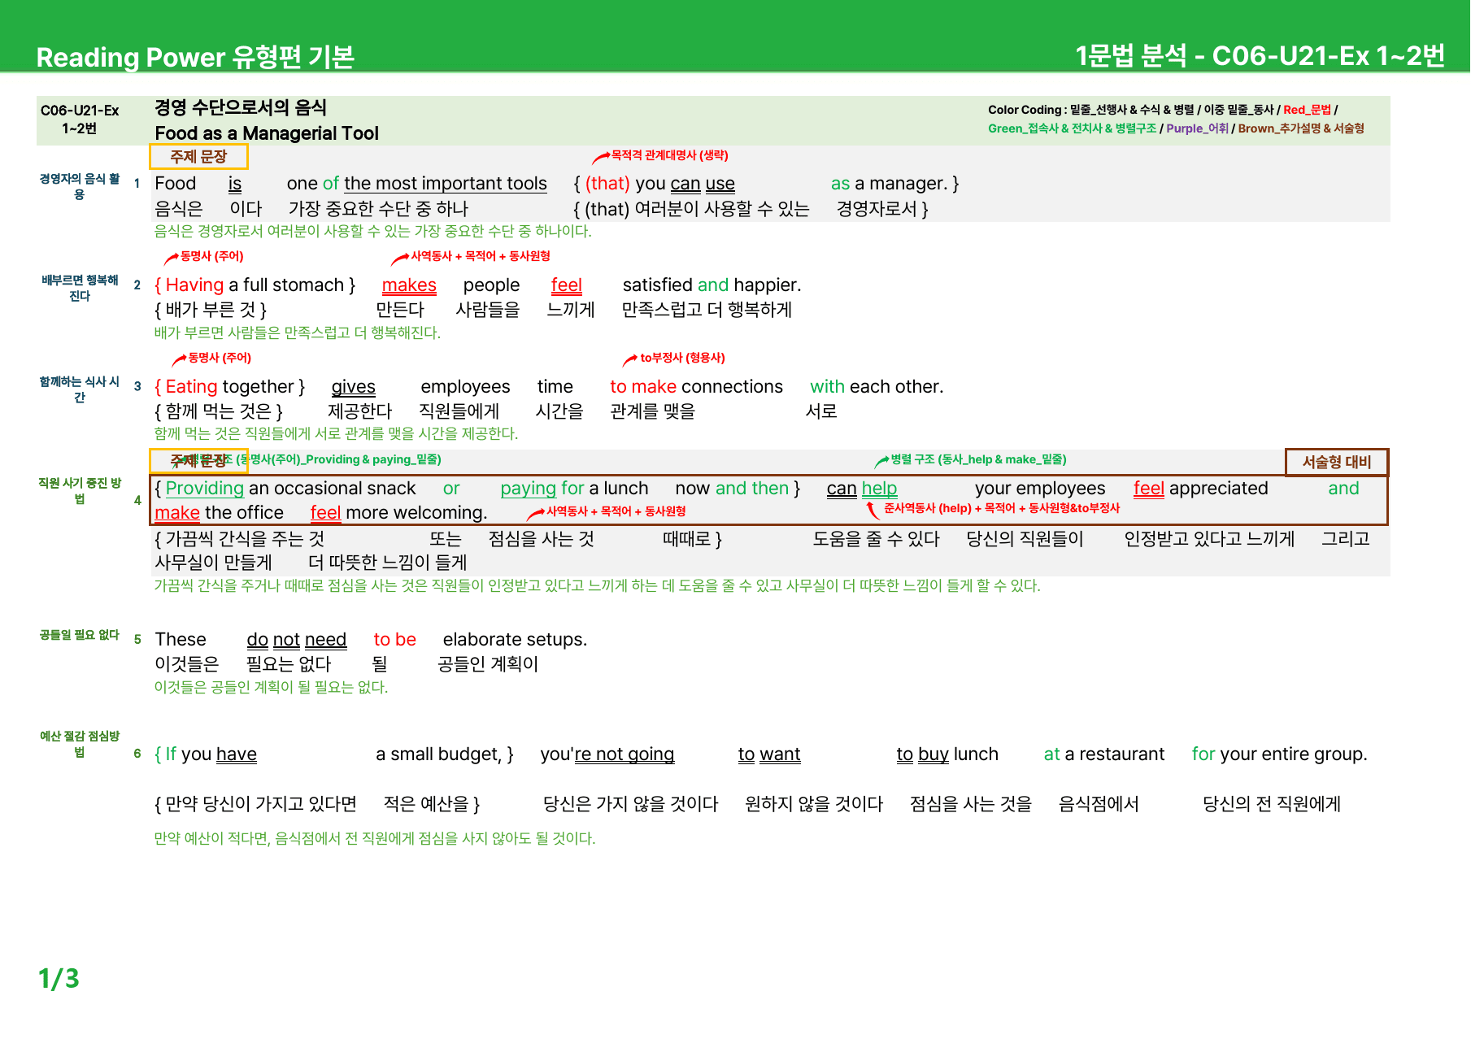
Task: Click 'as a manager.' in sentence 1
Action: (x=889, y=184)
